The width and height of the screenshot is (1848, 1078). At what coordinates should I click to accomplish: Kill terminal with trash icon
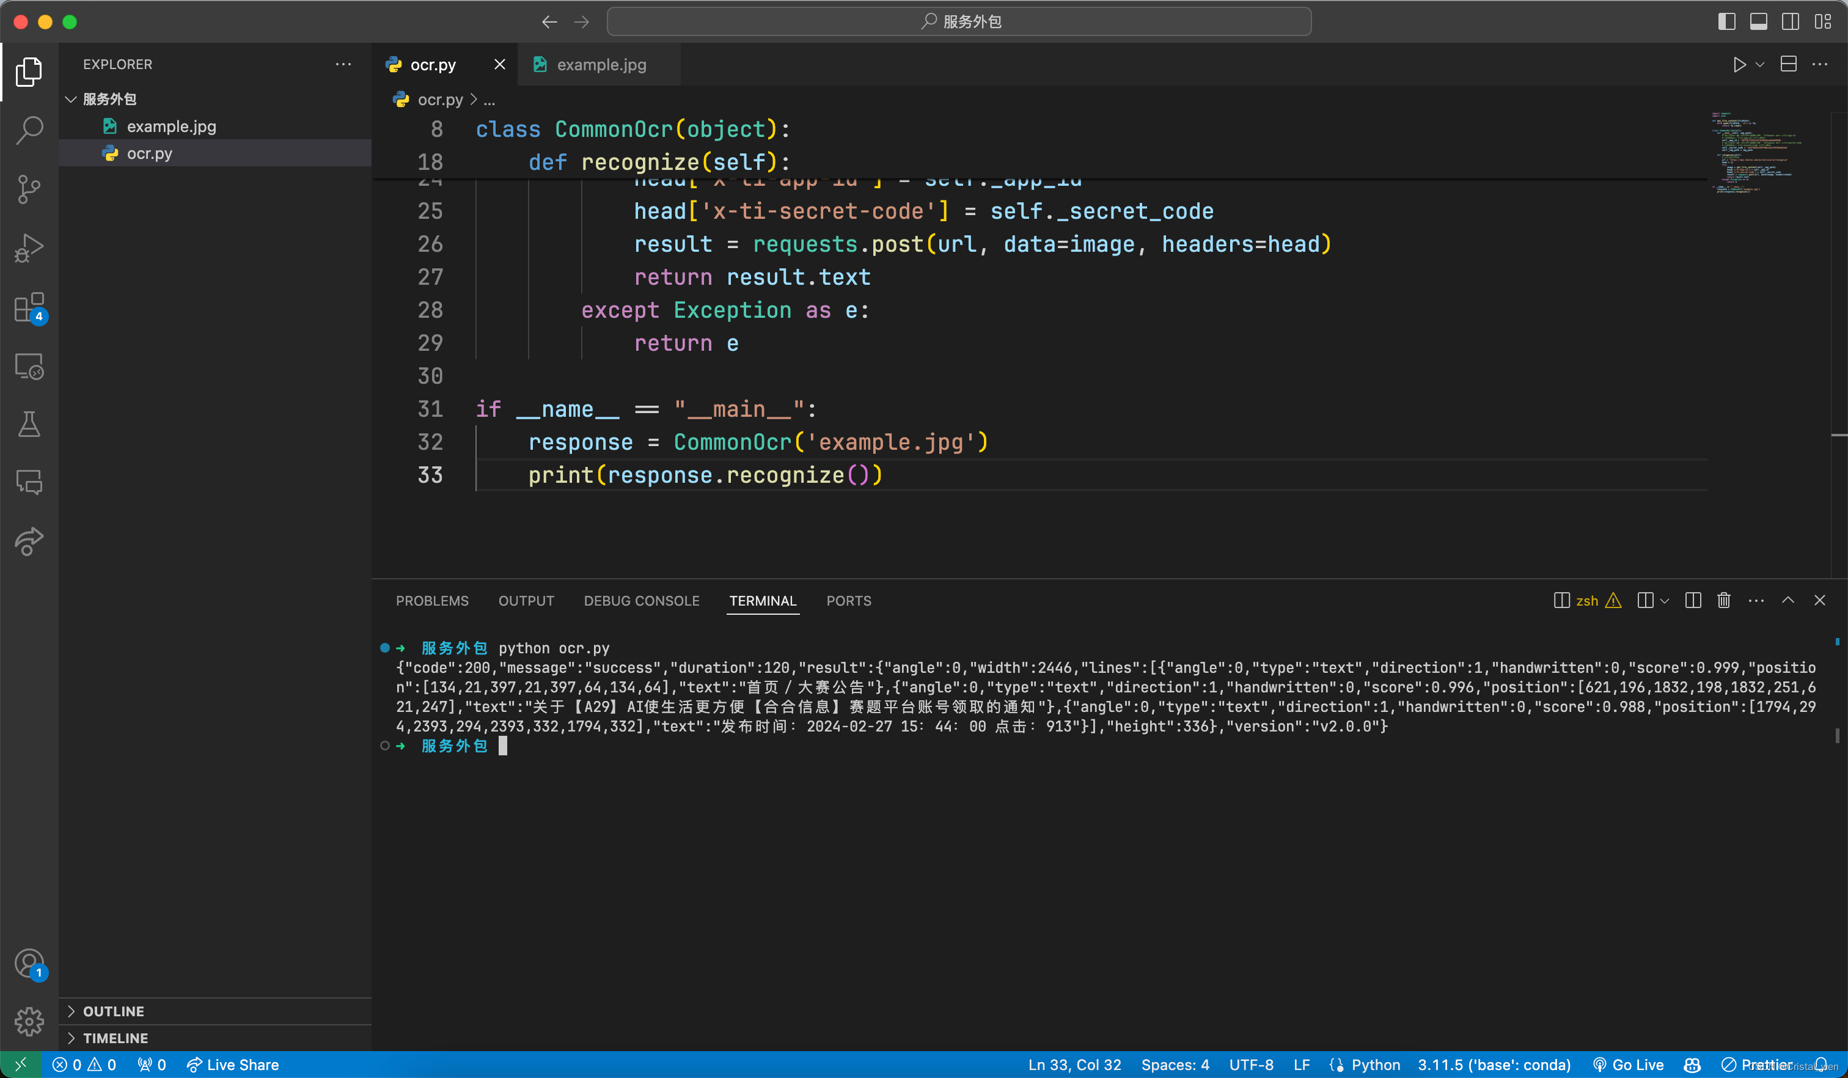(1724, 601)
